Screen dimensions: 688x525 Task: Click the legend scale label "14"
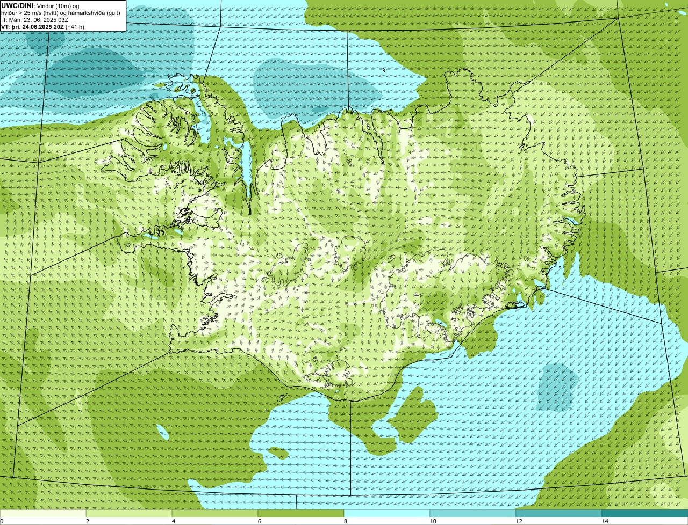point(605,521)
